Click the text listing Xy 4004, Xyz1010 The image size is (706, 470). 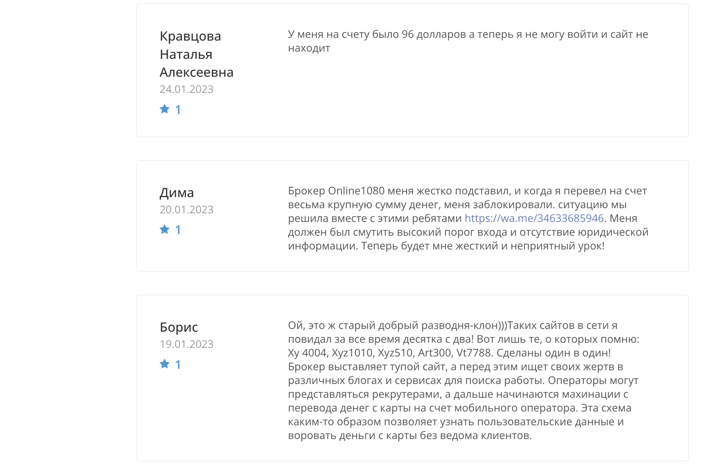pyautogui.click(x=390, y=353)
